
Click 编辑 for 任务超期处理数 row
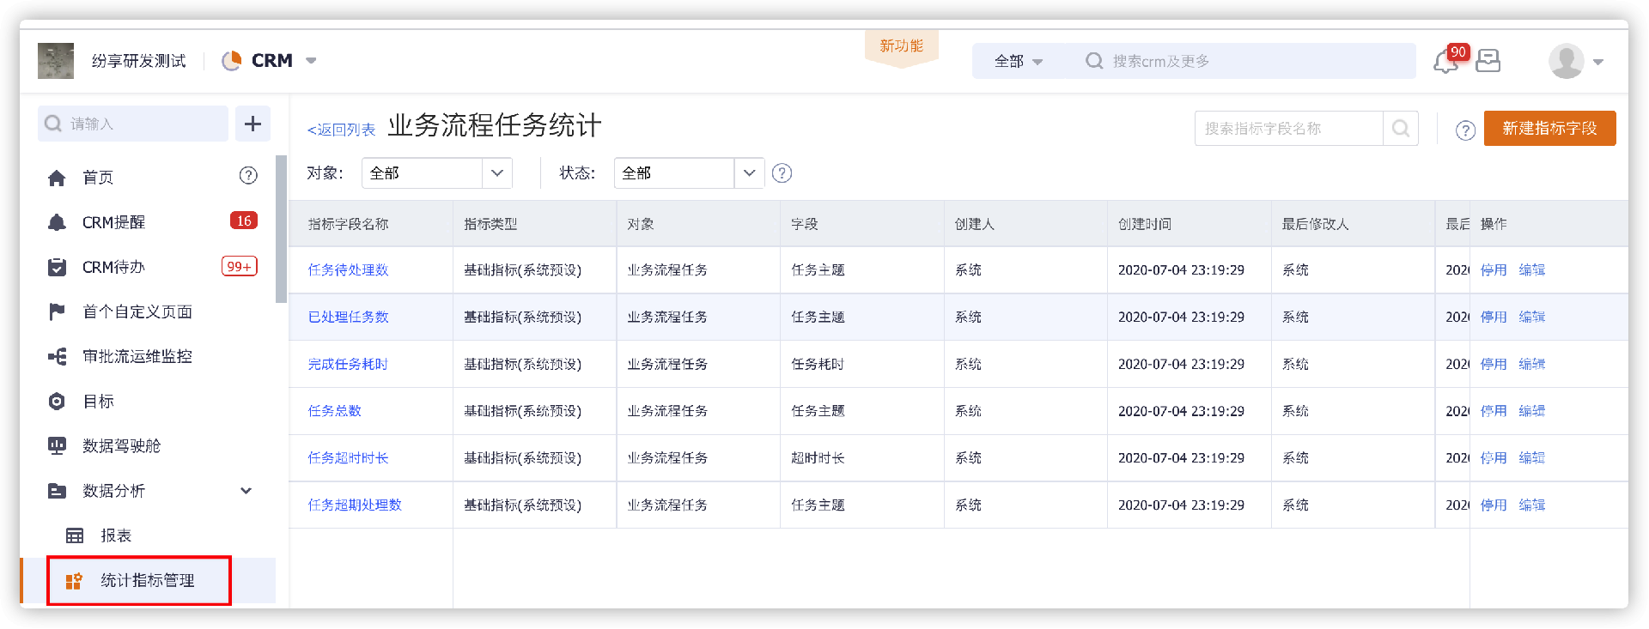(x=1532, y=505)
